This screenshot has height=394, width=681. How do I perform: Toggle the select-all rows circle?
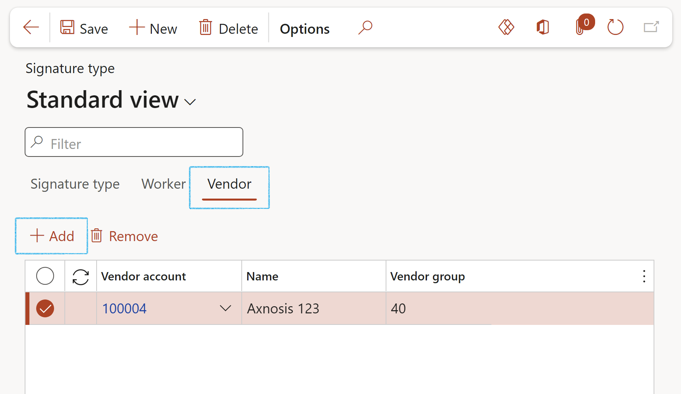(45, 276)
